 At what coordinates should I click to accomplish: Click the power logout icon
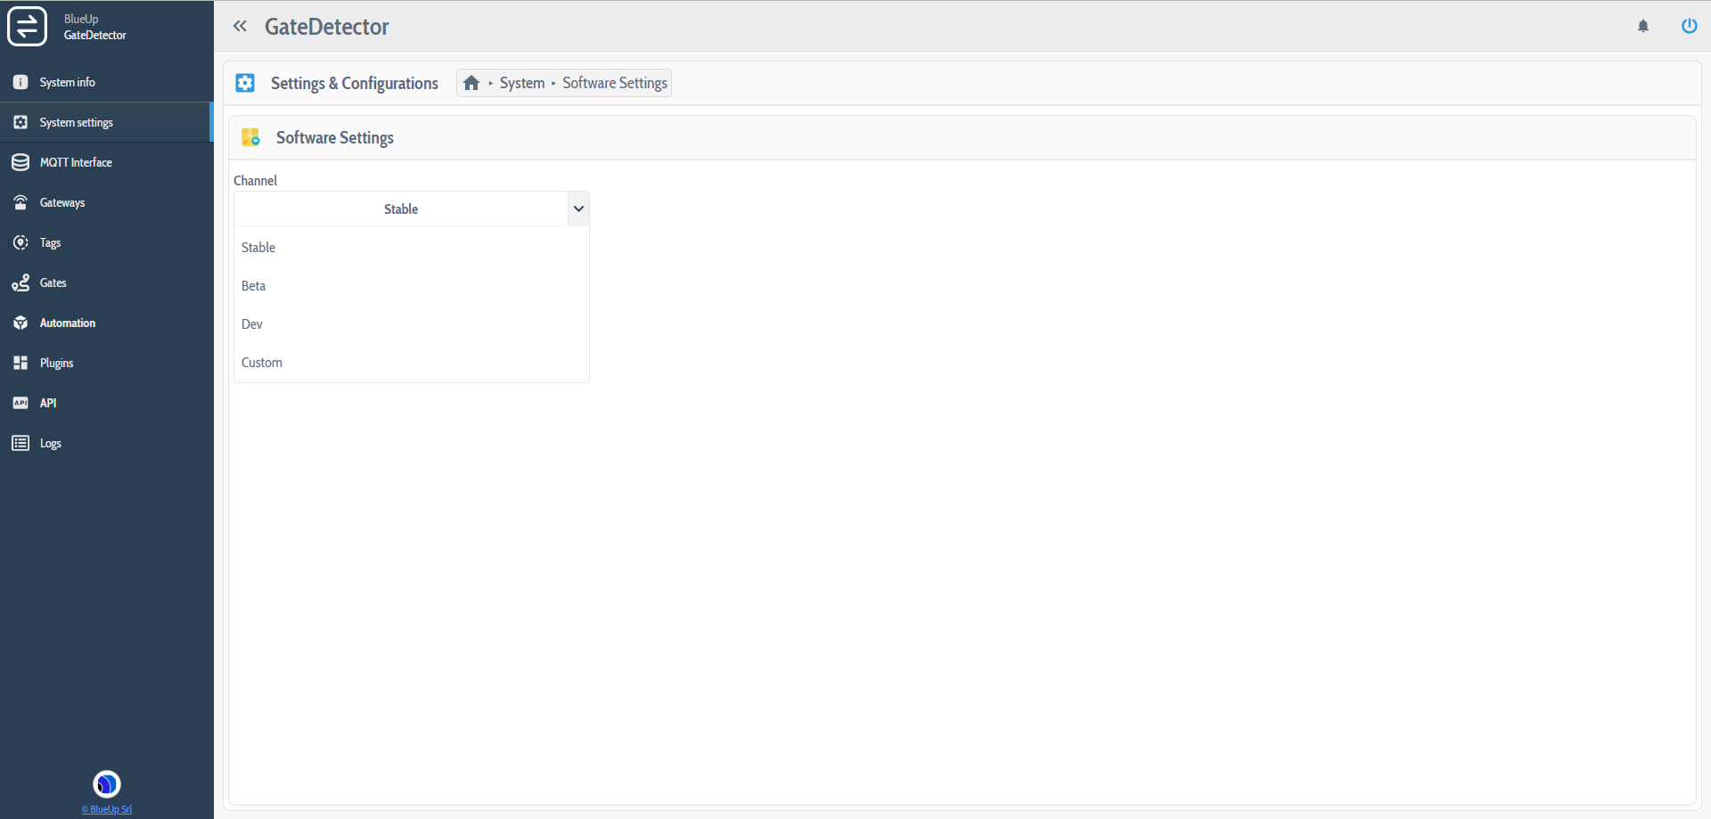pos(1689,26)
